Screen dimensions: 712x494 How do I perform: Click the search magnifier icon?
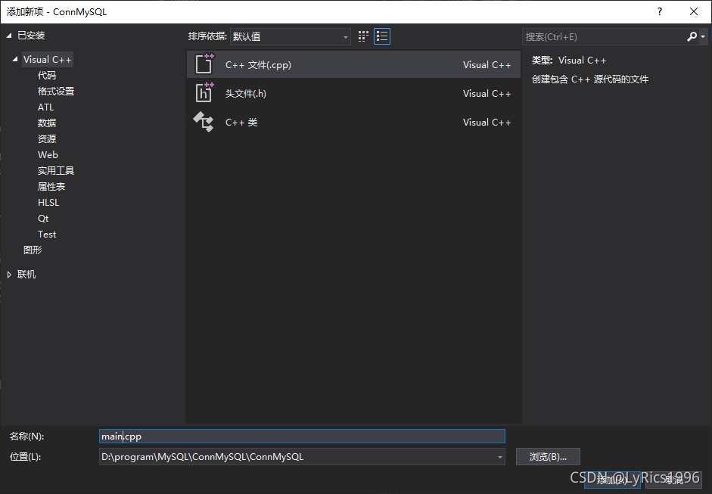point(692,36)
